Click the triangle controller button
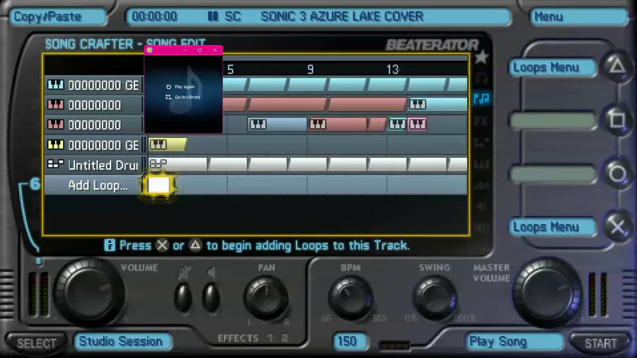This screenshot has width=637, height=358. (x=617, y=66)
